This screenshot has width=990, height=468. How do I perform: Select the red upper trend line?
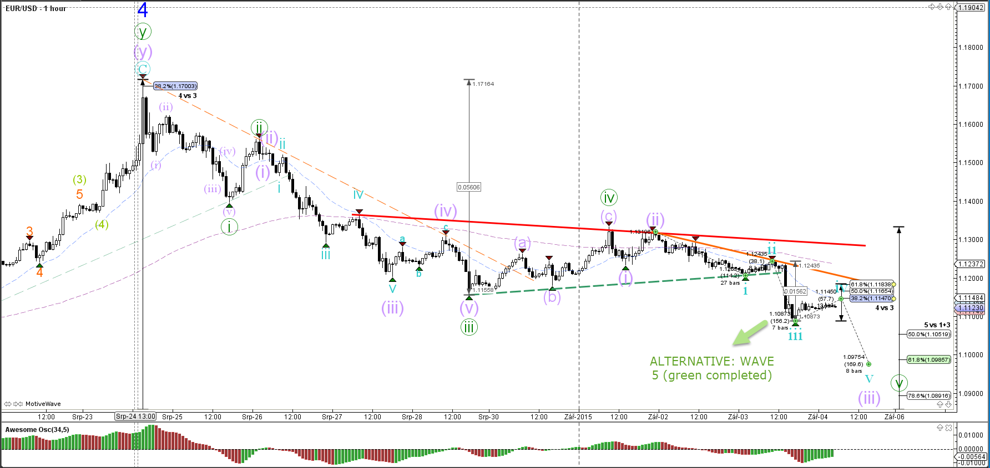point(609,229)
